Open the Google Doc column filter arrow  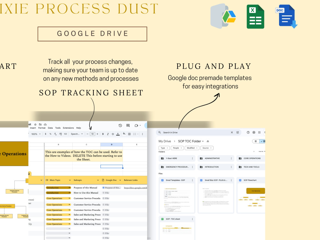click(120, 180)
